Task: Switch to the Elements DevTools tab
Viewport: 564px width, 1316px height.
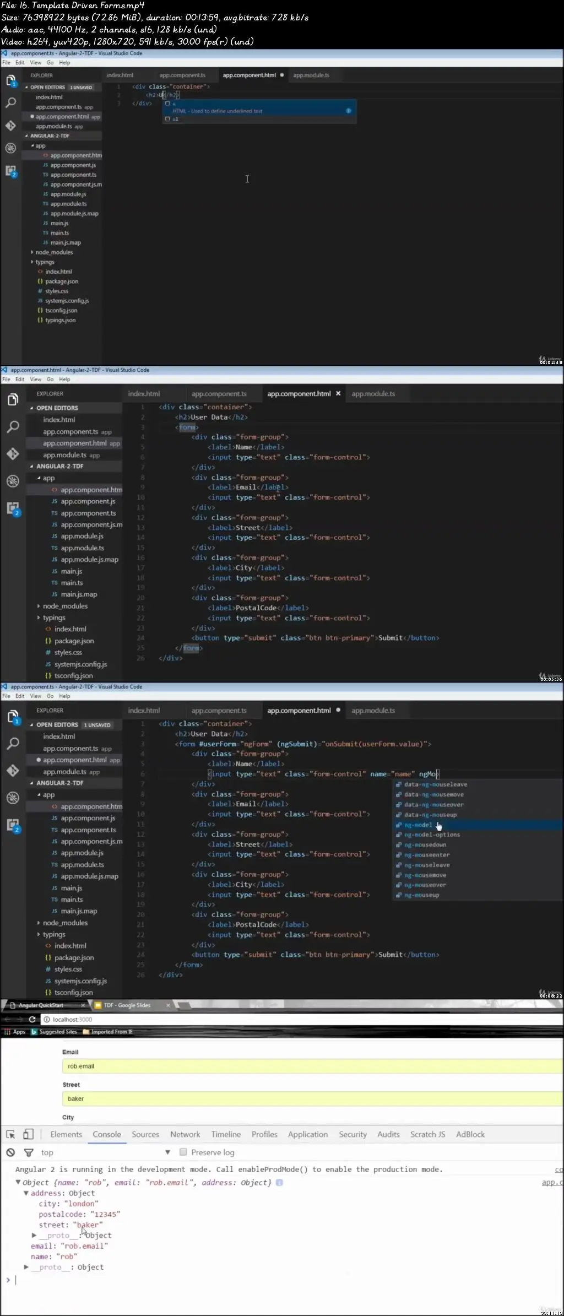Action: point(66,1134)
